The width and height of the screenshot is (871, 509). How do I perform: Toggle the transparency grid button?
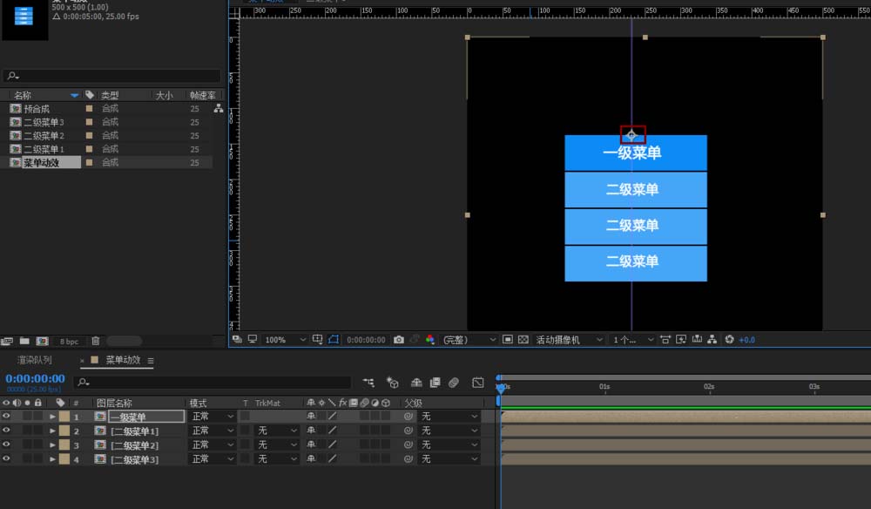(523, 340)
